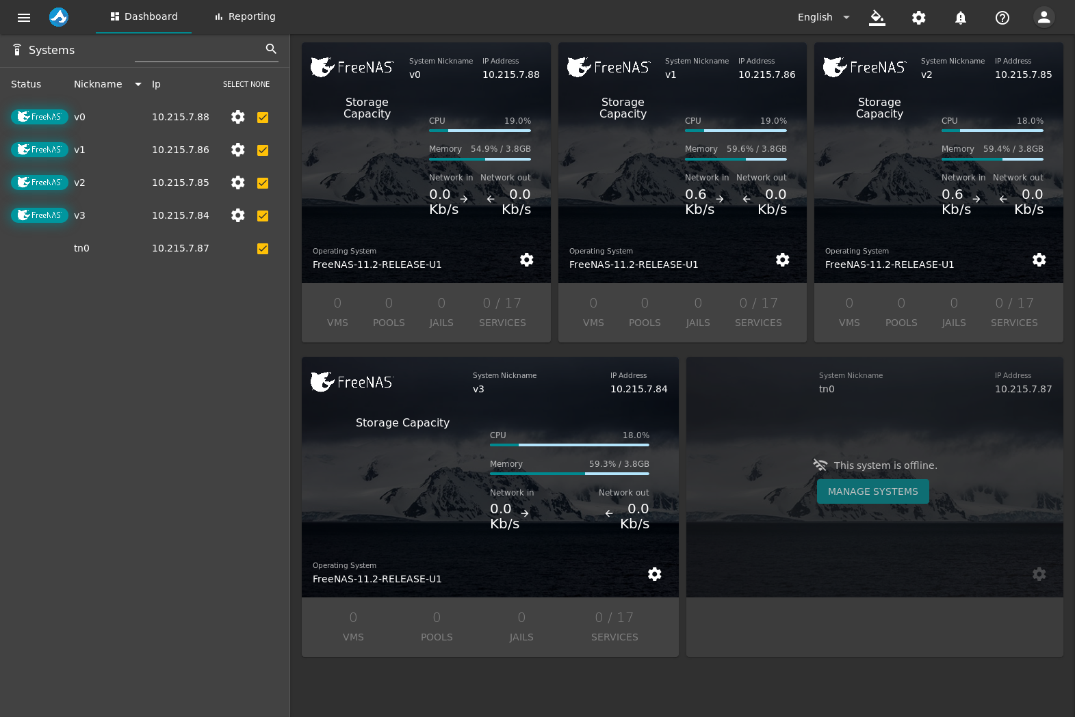
Task: Click FreeNAS-11.2-RELEASE-U1 on v2 card
Action: pos(890,265)
